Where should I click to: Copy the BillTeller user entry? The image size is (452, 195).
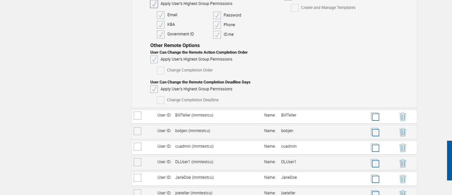375,117
